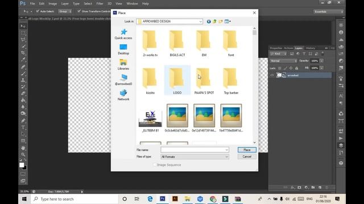Select the Zoom tool

coord(23,155)
